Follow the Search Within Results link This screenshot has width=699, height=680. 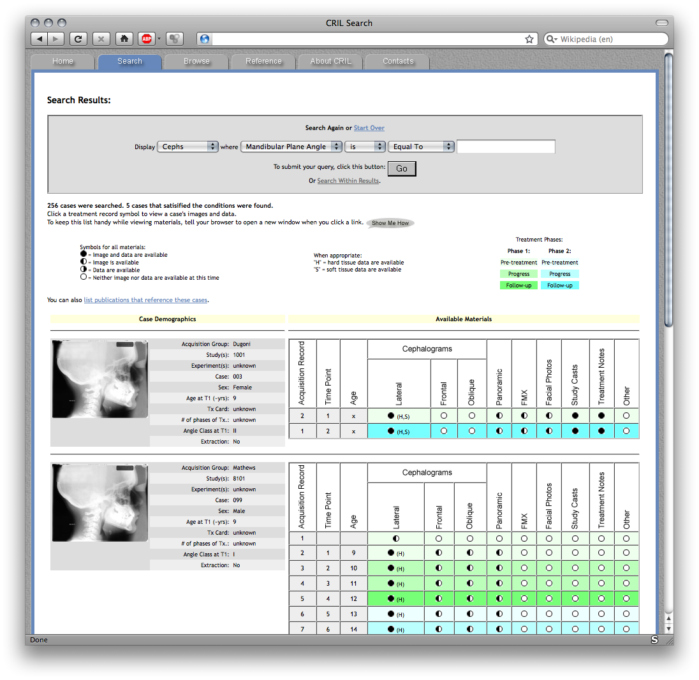pos(348,181)
